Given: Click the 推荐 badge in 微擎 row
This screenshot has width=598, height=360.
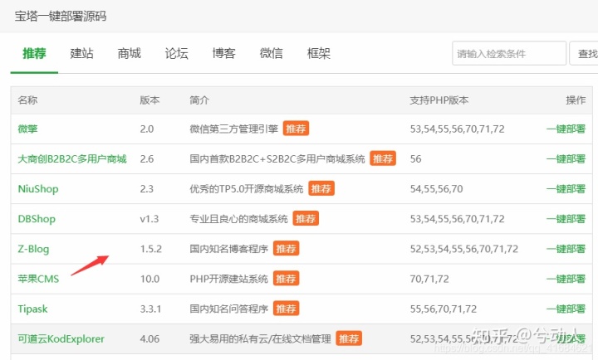Looking at the screenshot, I should tap(296, 129).
